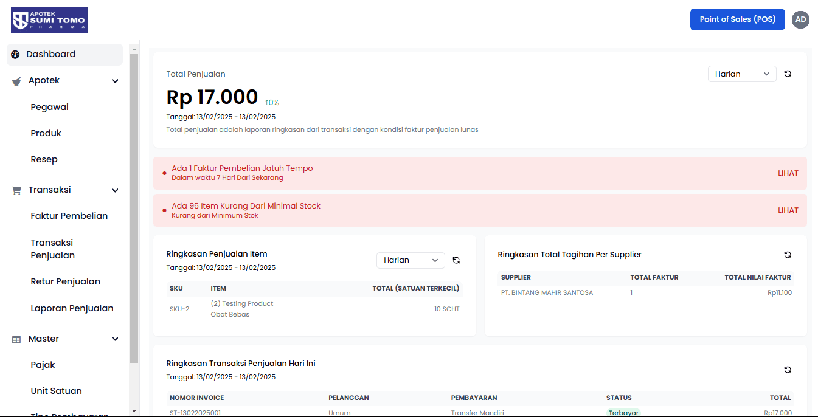Collapse the Transaksi section chevron
818x417 pixels.
pos(115,190)
